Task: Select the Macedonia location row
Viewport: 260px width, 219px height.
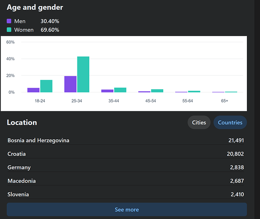Action: (126, 180)
